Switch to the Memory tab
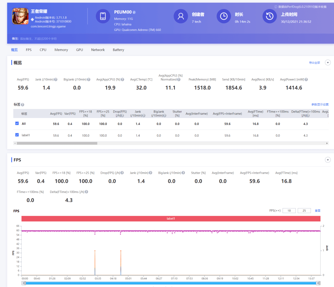 click(61, 50)
